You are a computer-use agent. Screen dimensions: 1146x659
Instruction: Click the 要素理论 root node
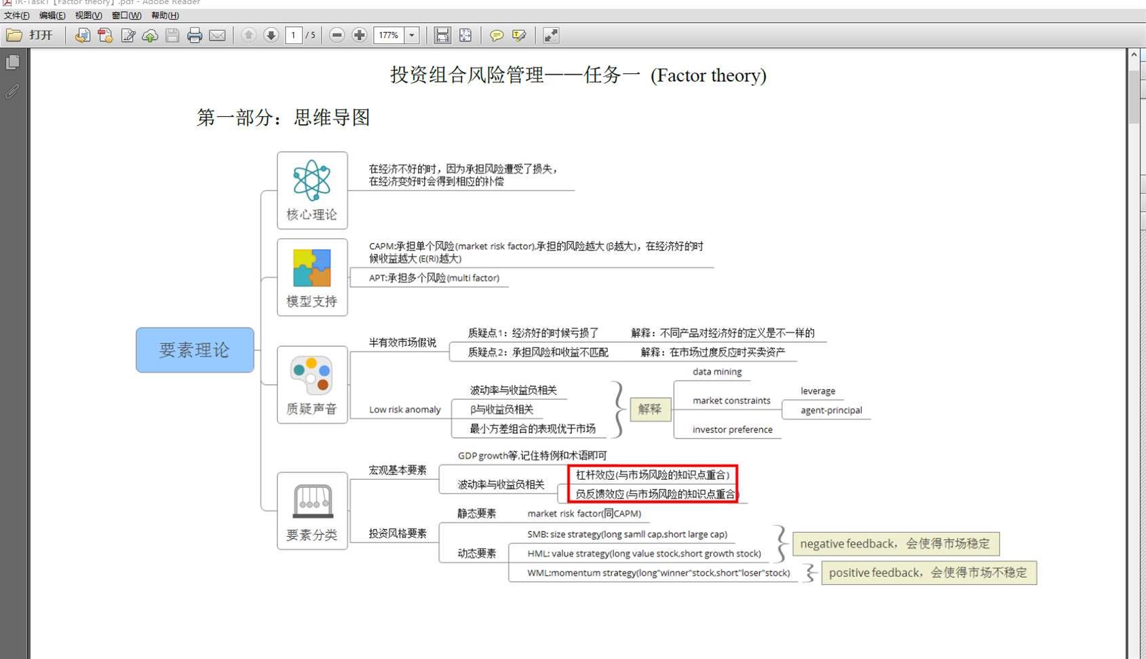195,350
